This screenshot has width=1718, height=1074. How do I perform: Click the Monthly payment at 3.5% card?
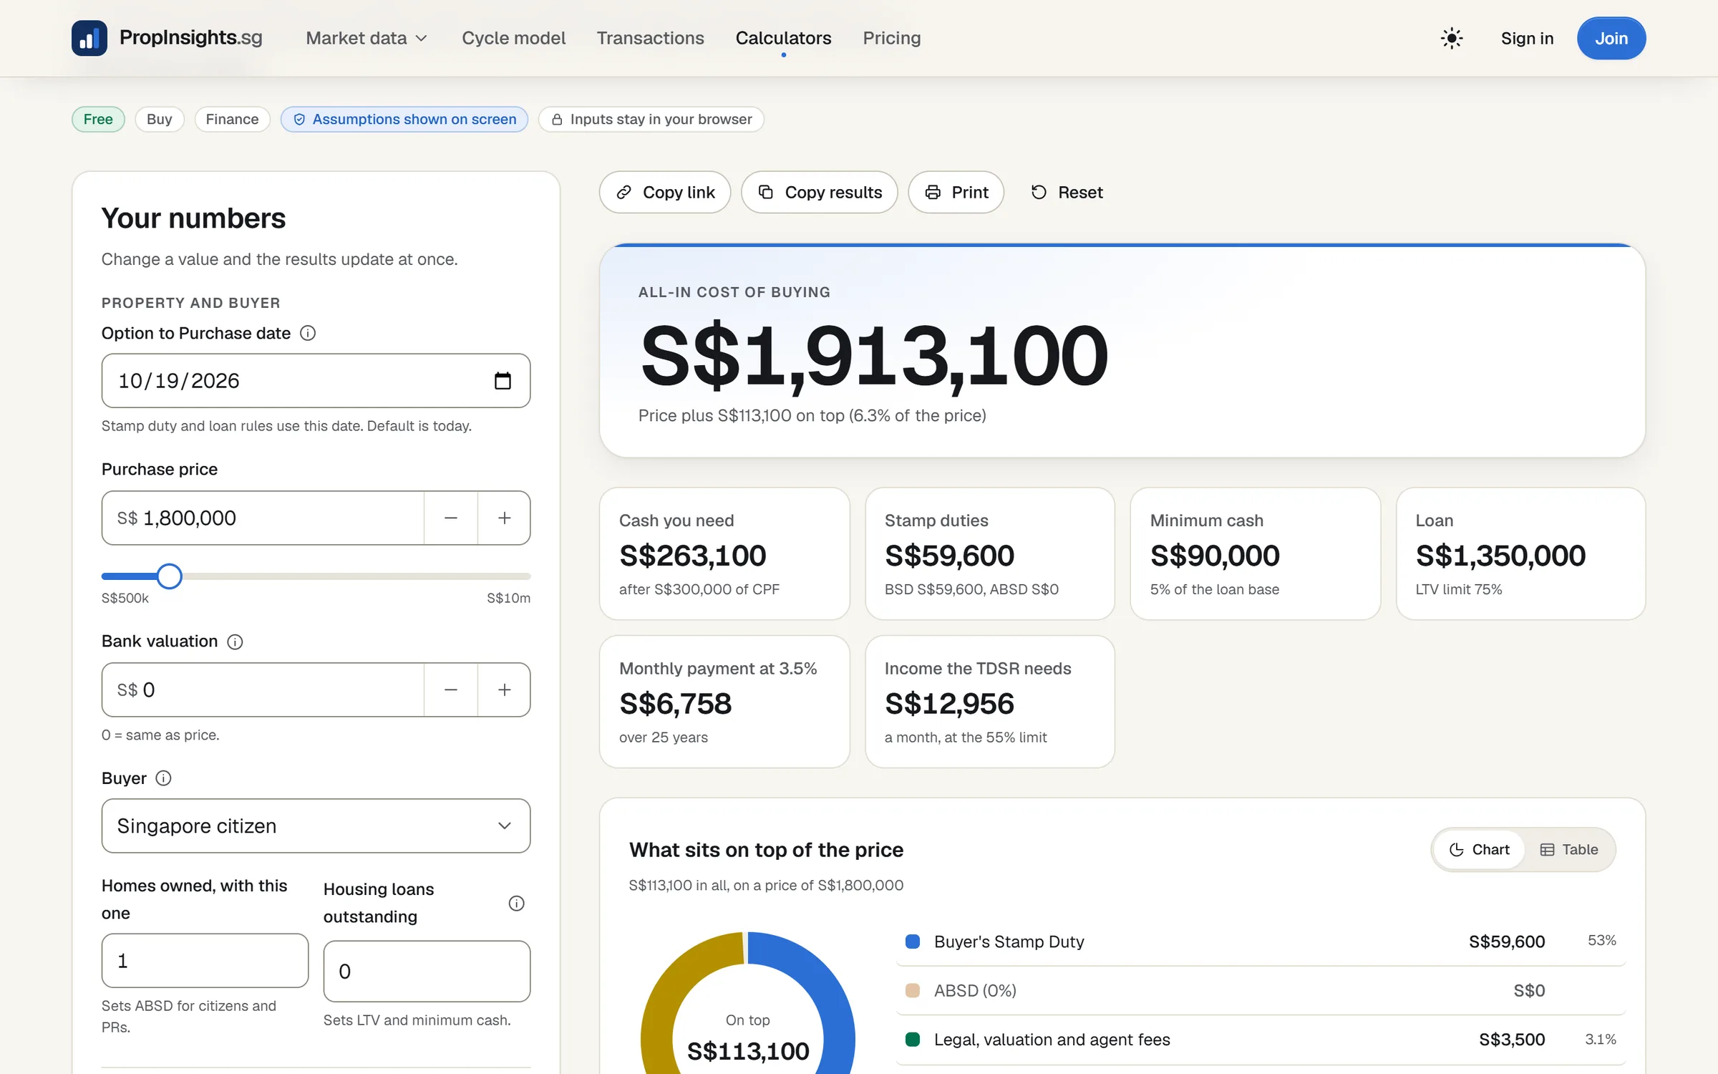pos(724,702)
